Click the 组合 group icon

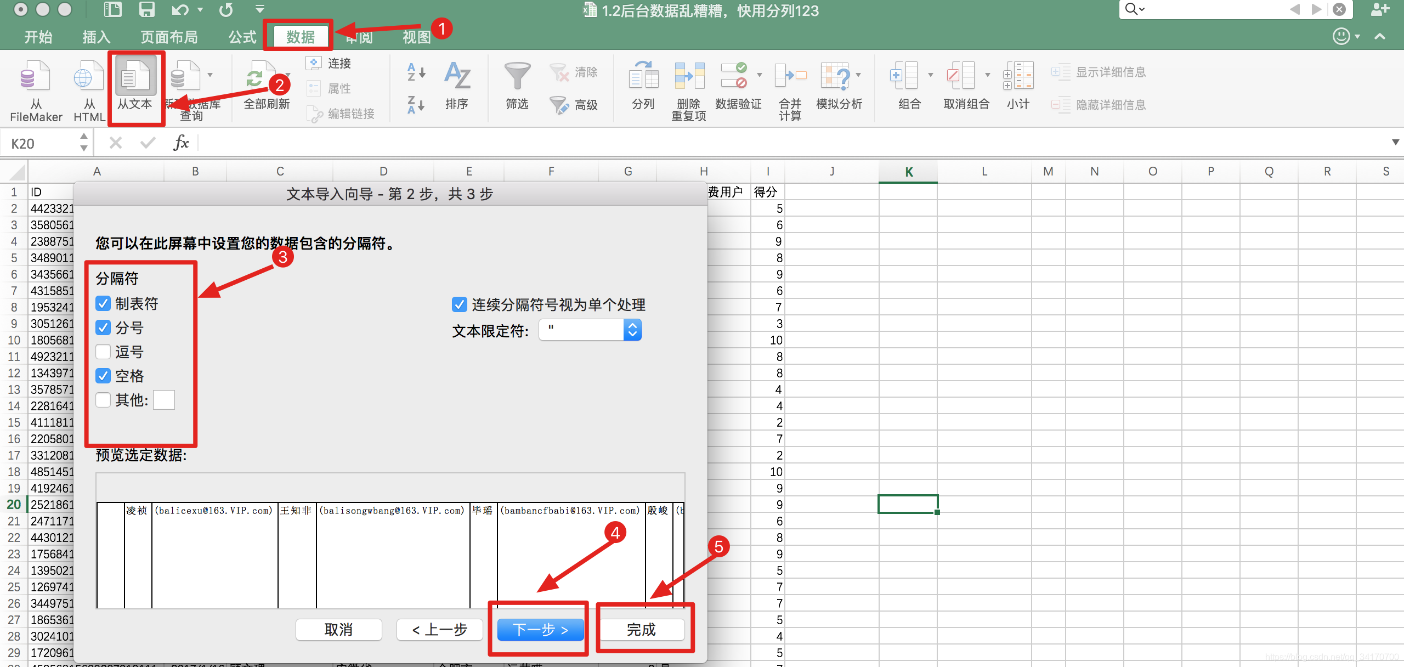coord(904,76)
